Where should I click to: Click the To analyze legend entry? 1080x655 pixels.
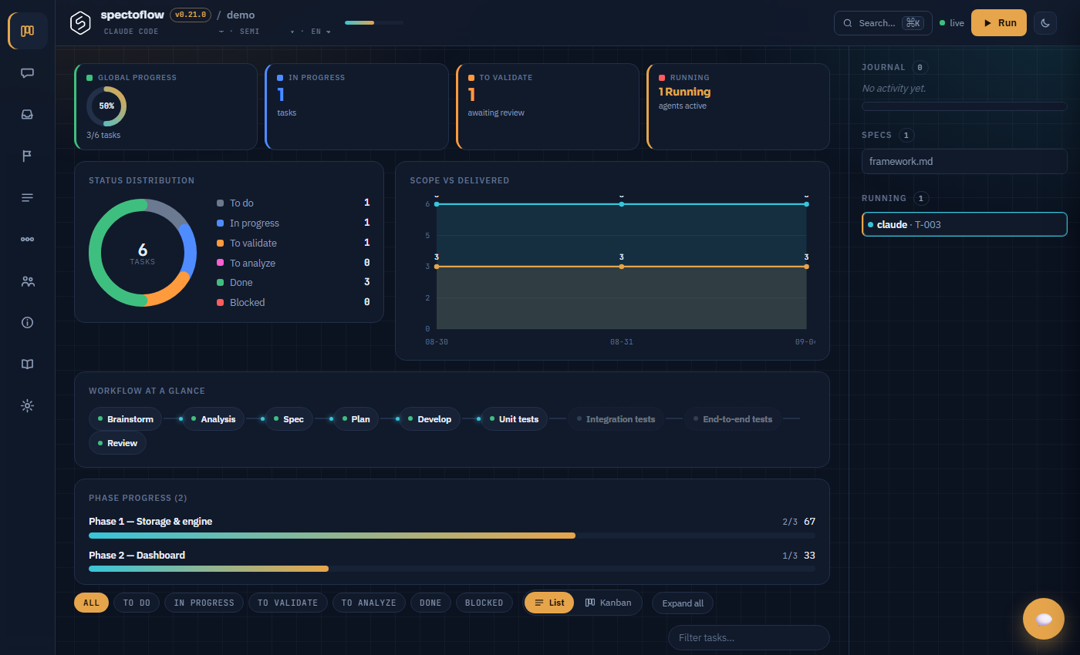[293, 264]
